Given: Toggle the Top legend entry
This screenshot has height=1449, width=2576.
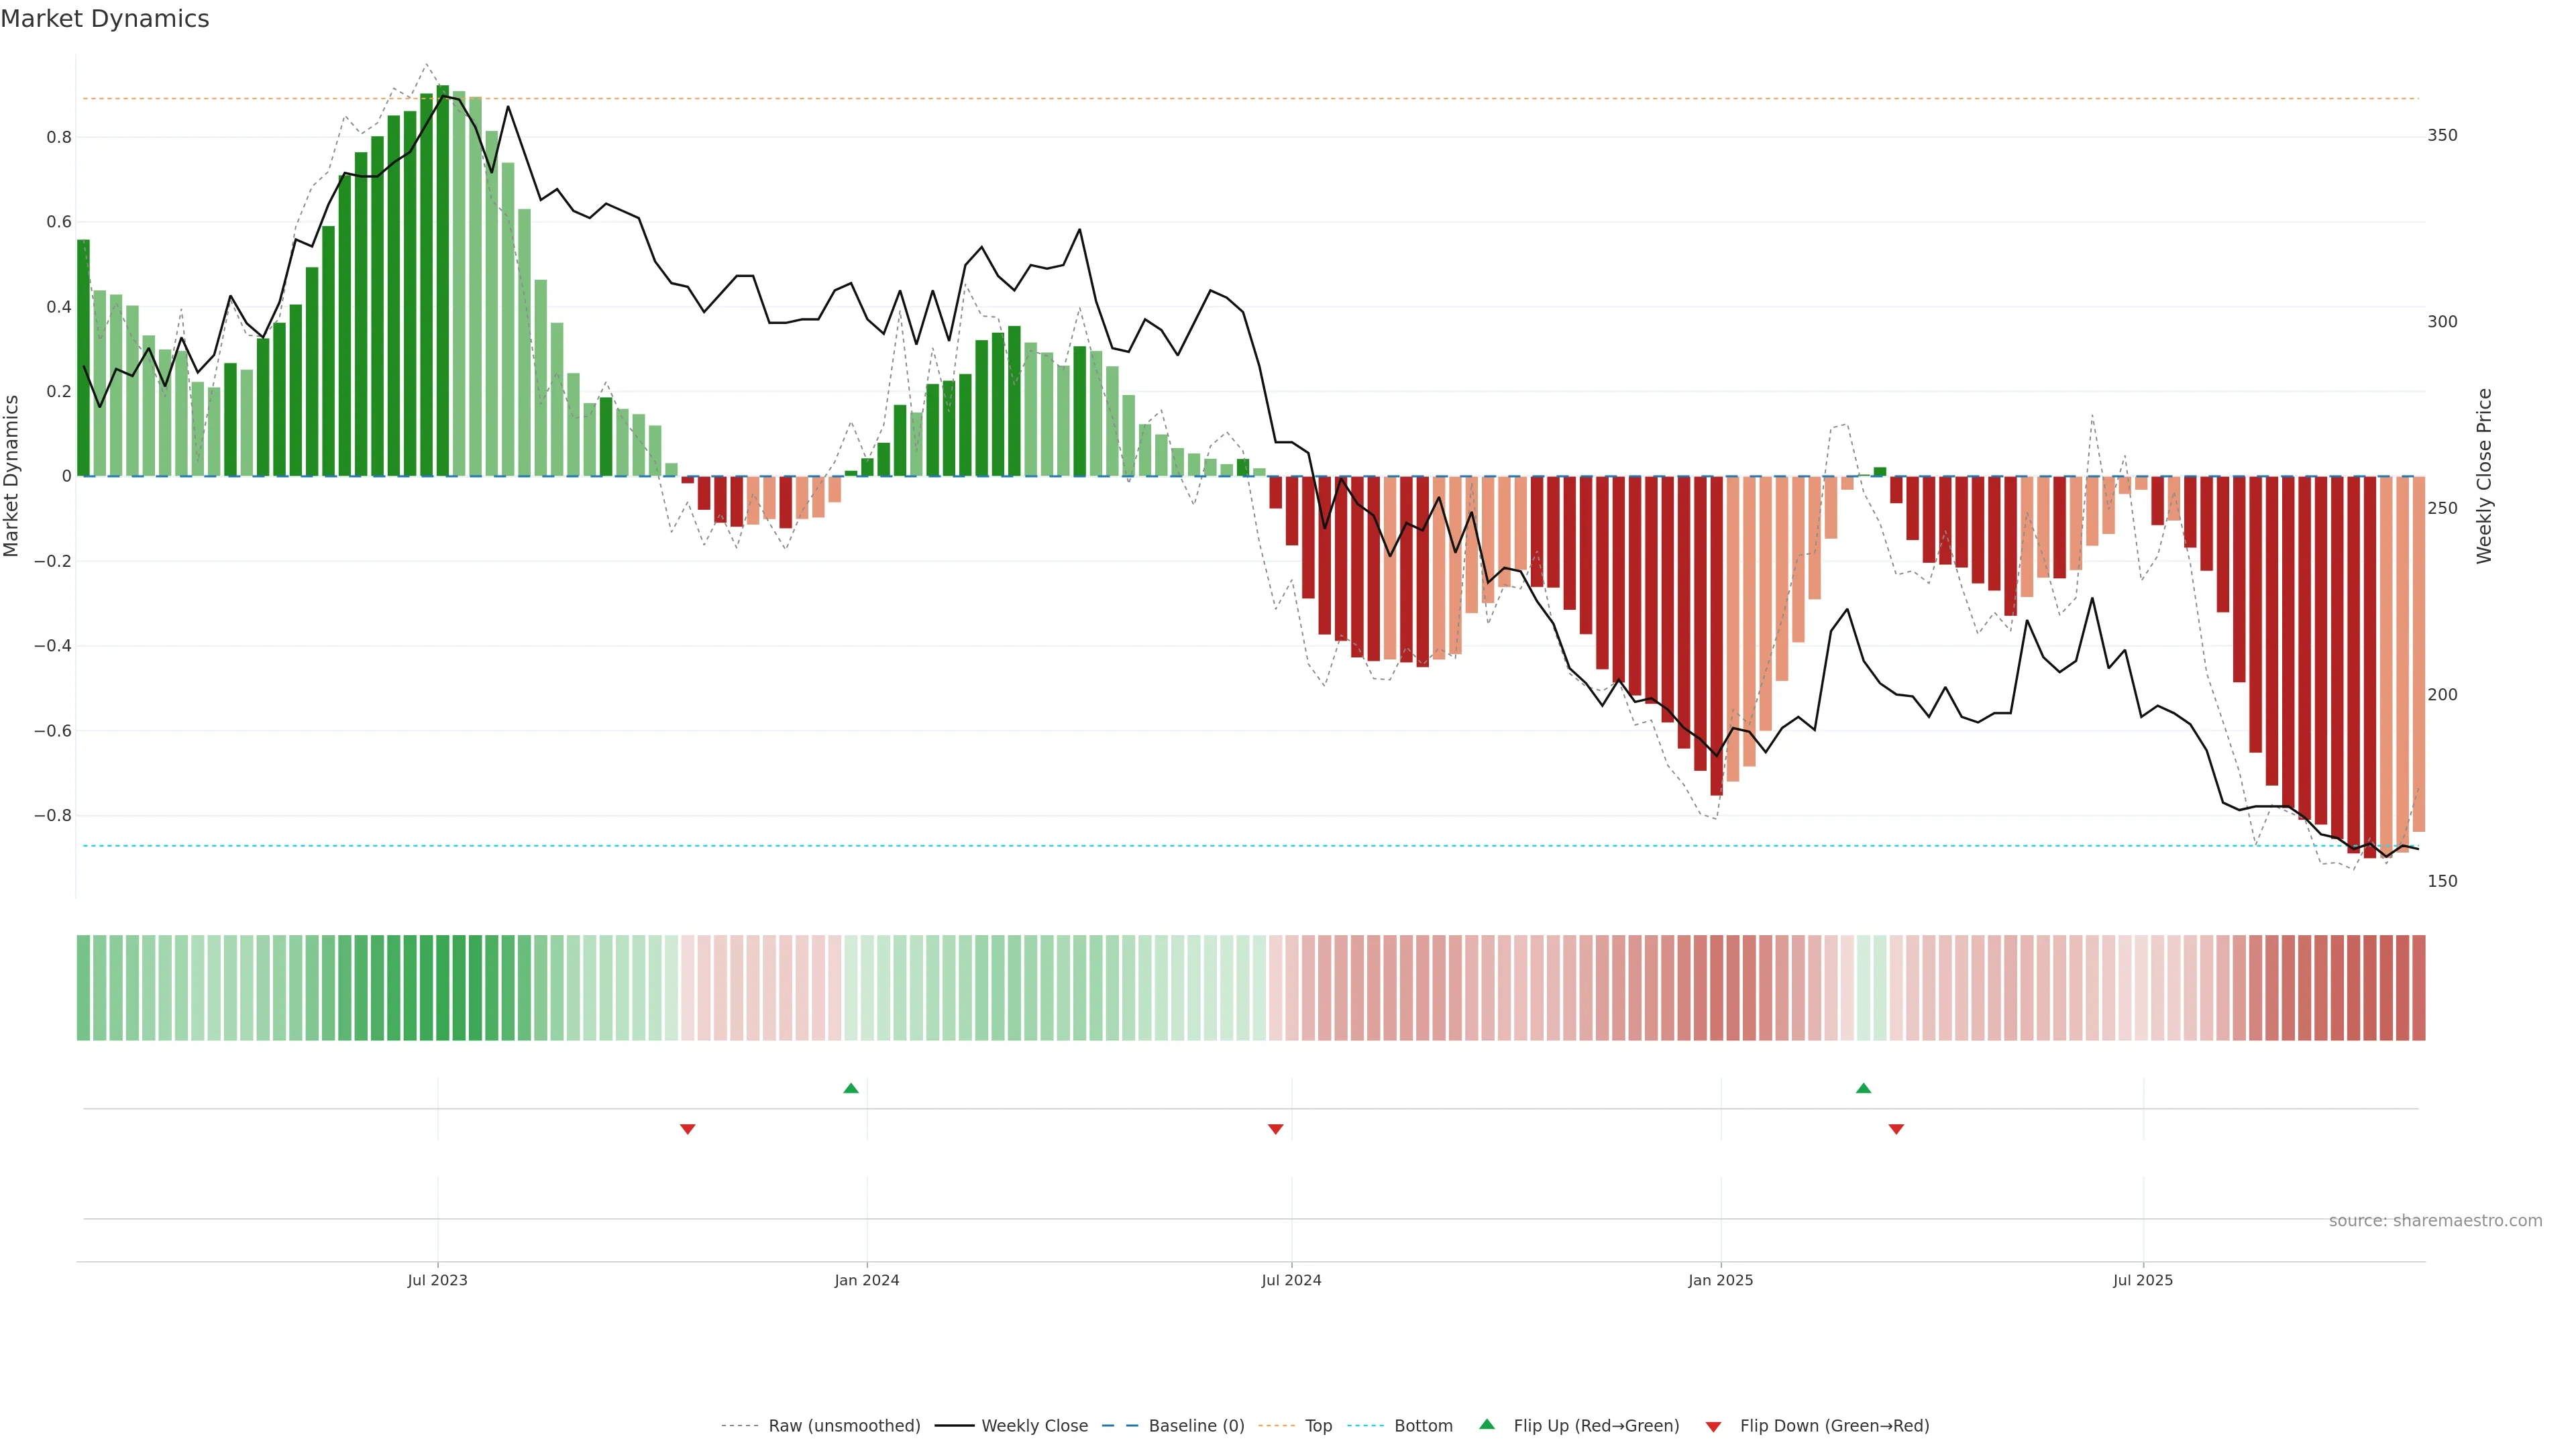Looking at the screenshot, I should tap(1318, 1426).
